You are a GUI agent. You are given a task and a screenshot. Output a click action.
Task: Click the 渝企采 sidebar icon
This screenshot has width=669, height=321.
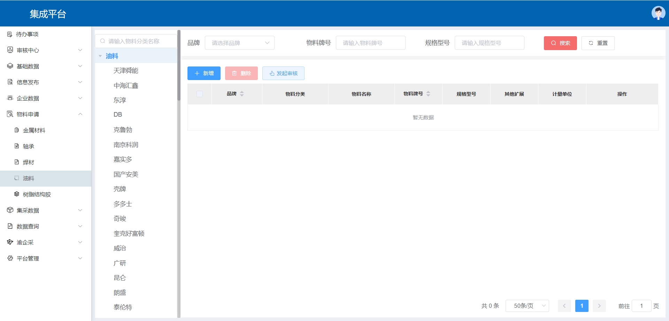point(10,242)
